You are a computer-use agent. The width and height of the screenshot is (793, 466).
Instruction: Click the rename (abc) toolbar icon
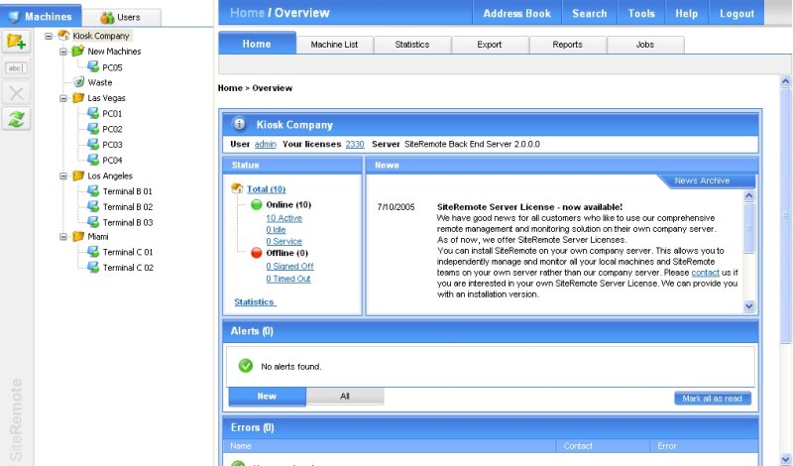coord(16,67)
